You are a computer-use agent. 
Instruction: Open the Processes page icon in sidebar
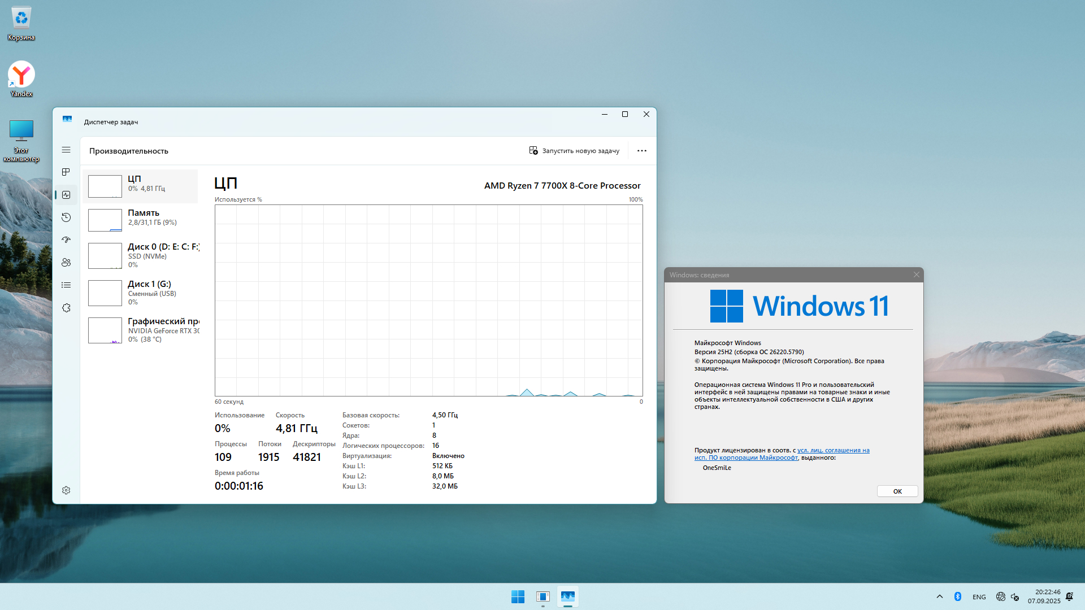click(x=66, y=172)
